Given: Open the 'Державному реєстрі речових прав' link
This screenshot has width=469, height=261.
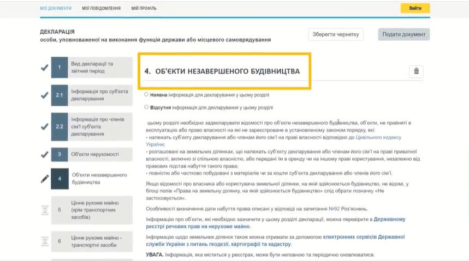Looking at the screenshot, I should click(x=389, y=219).
